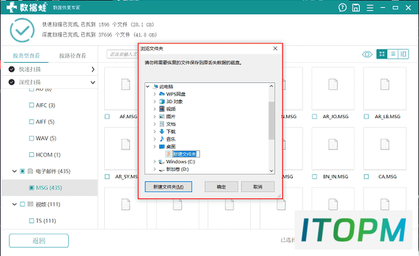The height and width of the screenshot is (256, 419).
Task: Check the AIFF (5) checkbox
Action: click(31, 121)
